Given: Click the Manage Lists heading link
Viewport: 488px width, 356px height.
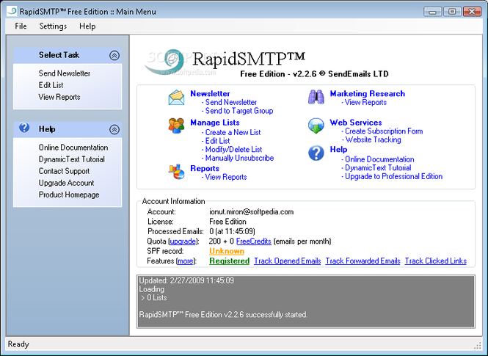Looking at the screenshot, I should (x=215, y=123).
